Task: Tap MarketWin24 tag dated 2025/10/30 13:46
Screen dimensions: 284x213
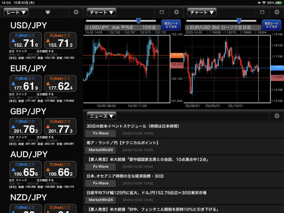Action: click(x=100, y=200)
